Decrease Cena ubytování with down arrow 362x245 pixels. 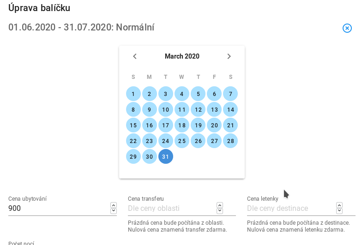pyautogui.click(x=114, y=211)
